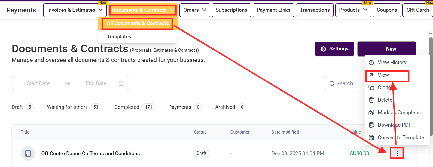
Task: Switch to the Waiting for others tab
Action: [67, 107]
